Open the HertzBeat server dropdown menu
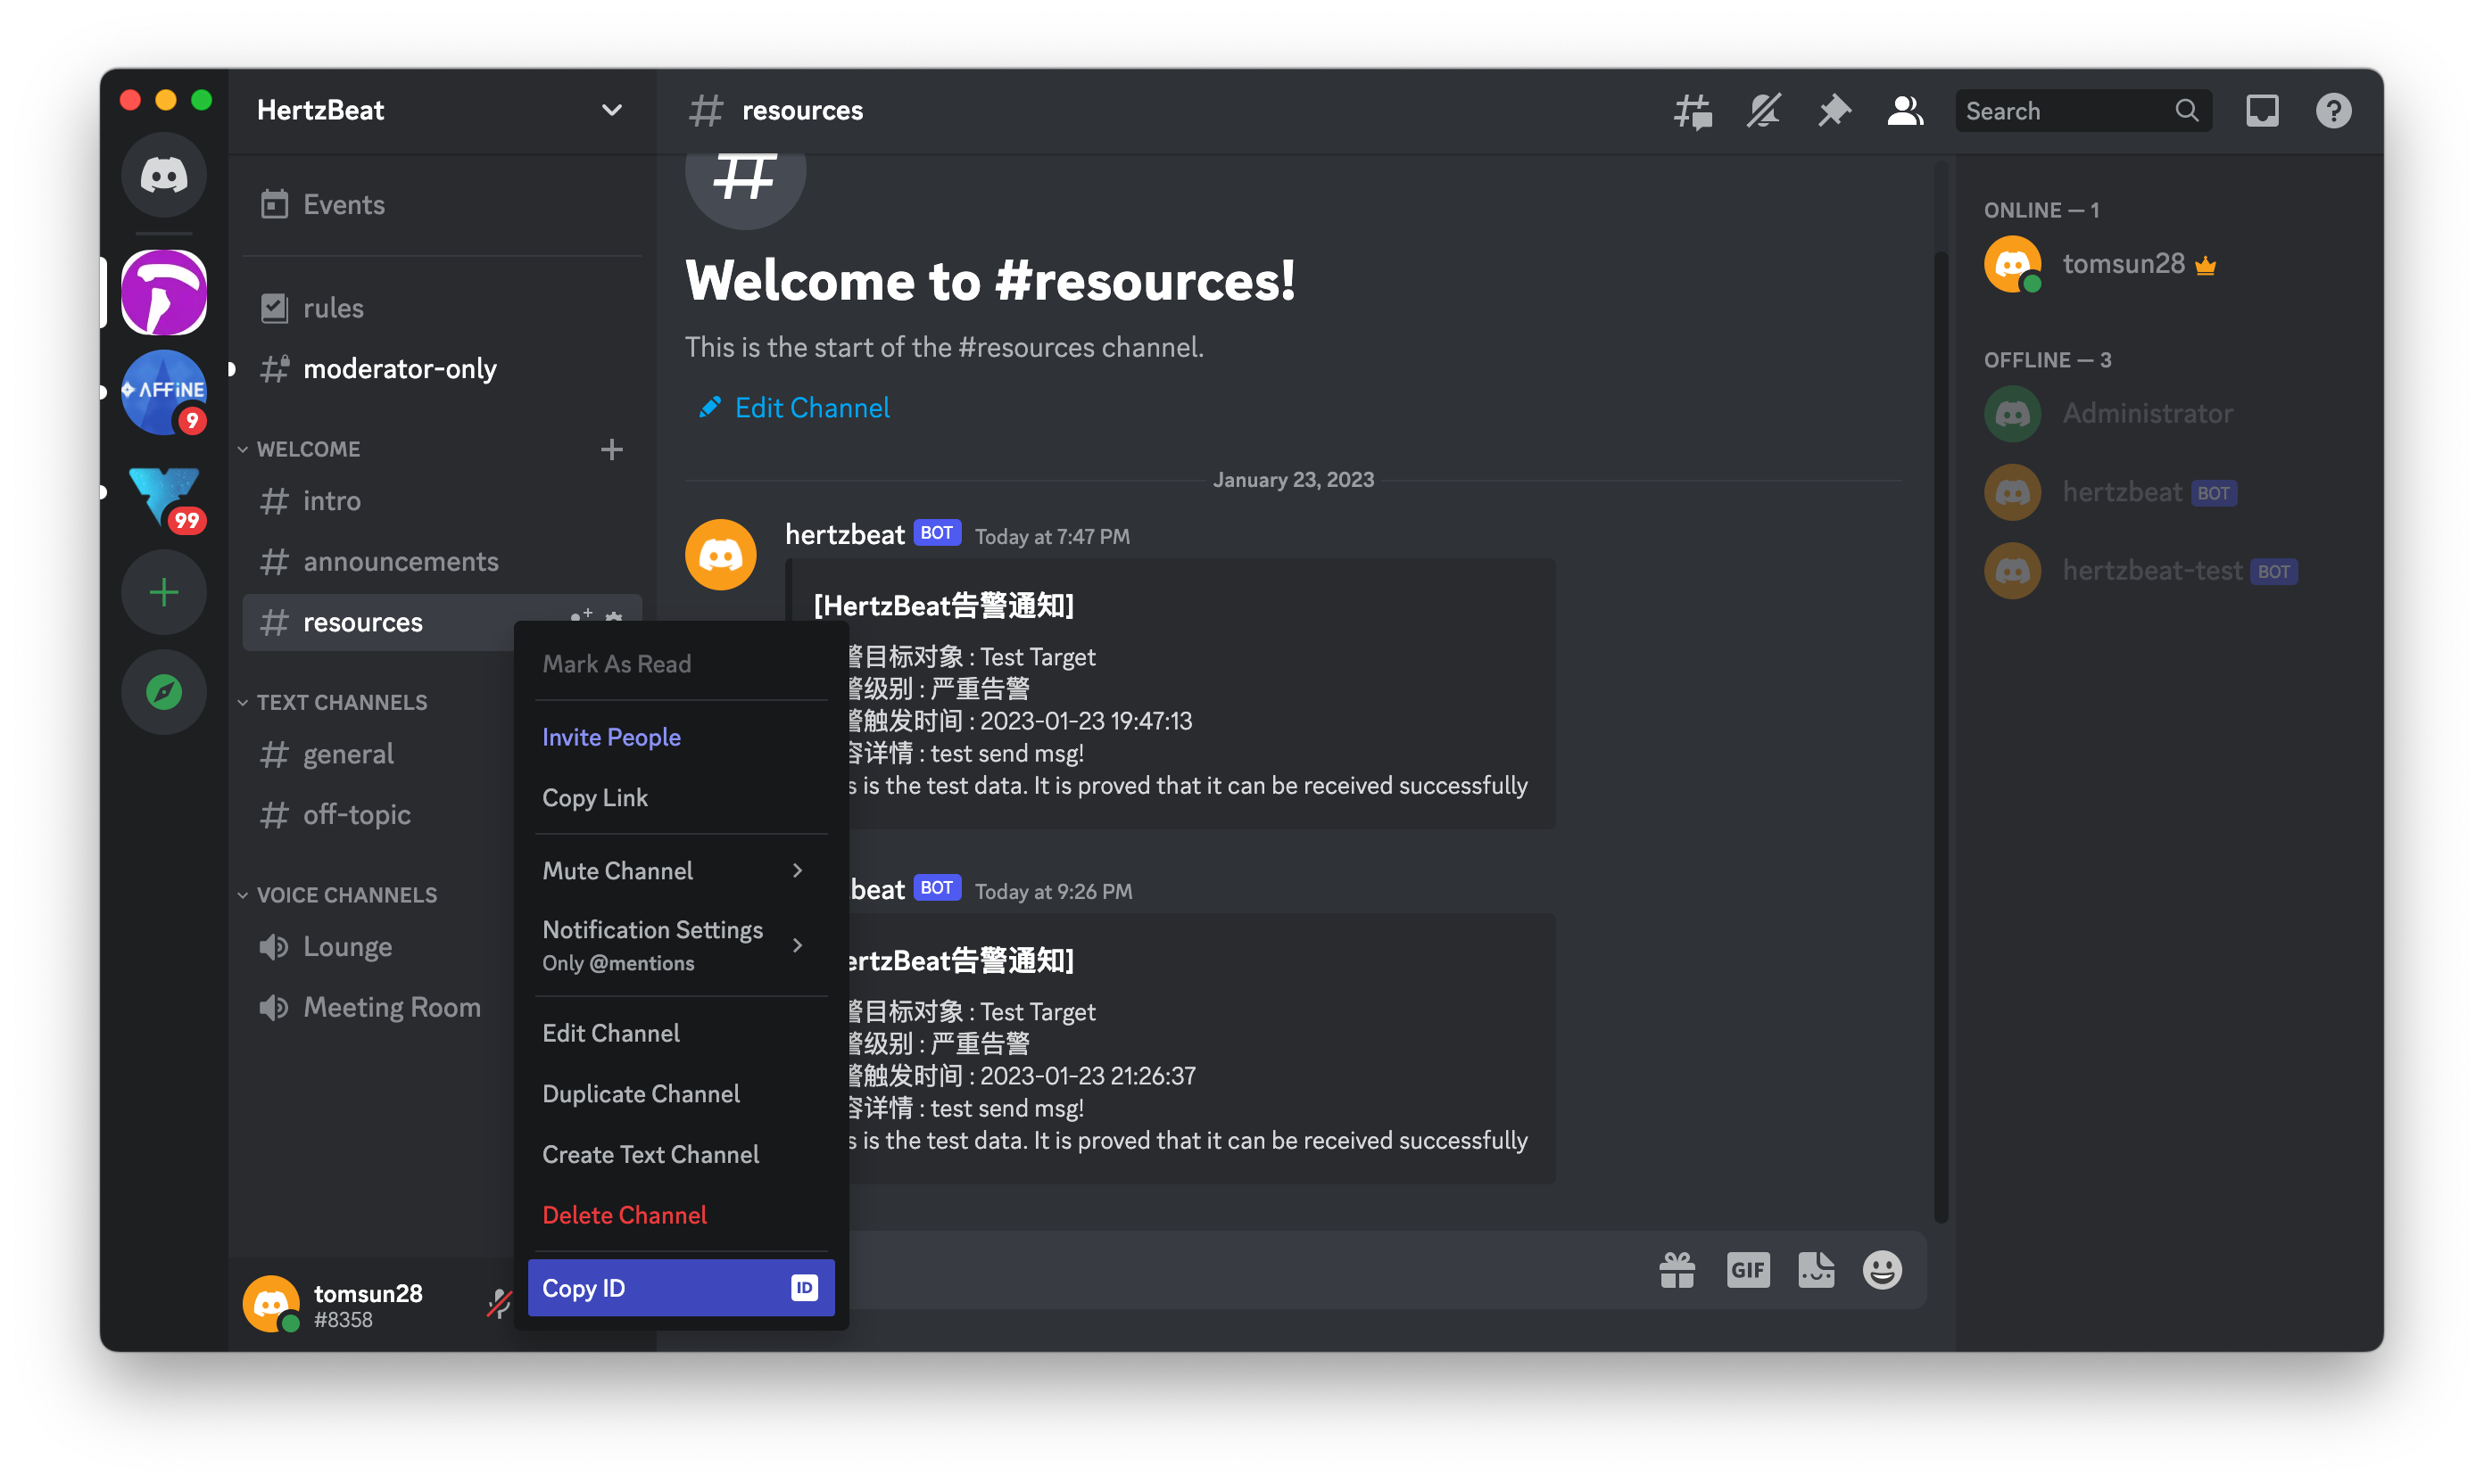The height and width of the screenshot is (1484, 2484). 611,110
